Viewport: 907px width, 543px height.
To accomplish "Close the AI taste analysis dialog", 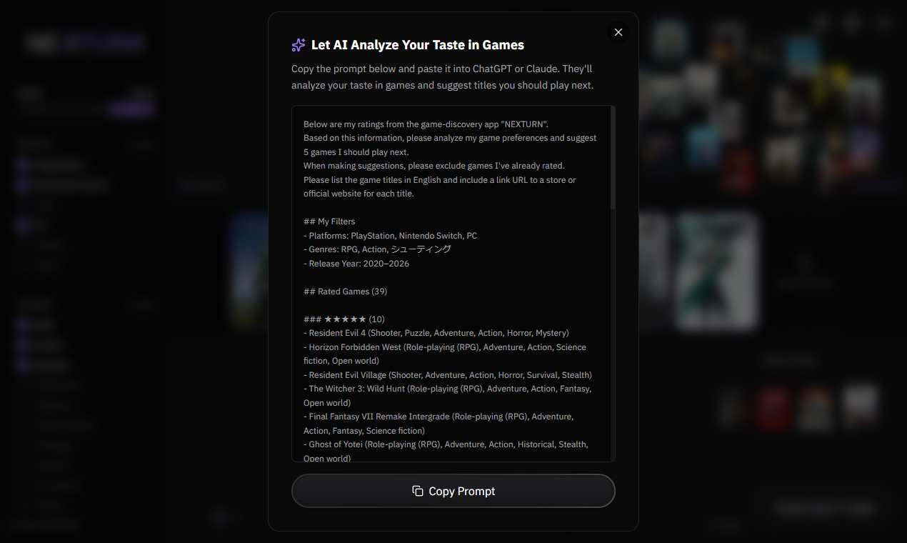I will [618, 32].
